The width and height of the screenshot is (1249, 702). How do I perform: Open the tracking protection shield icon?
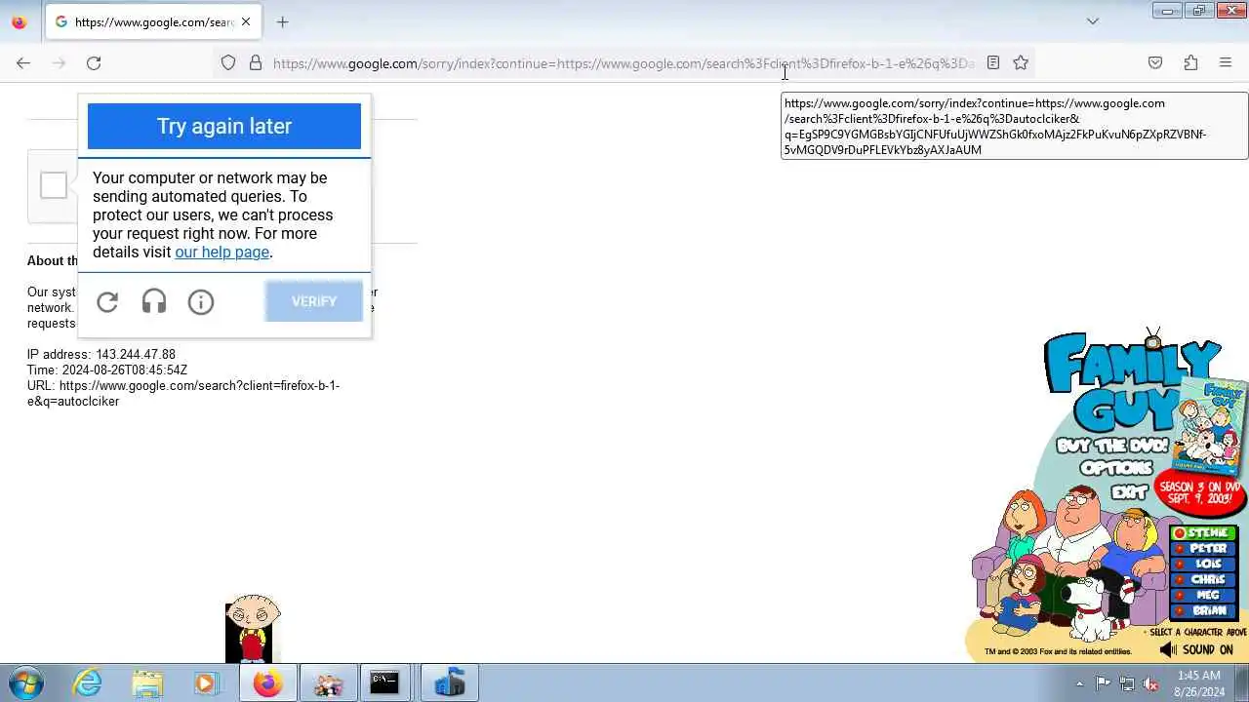click(228, 62)
